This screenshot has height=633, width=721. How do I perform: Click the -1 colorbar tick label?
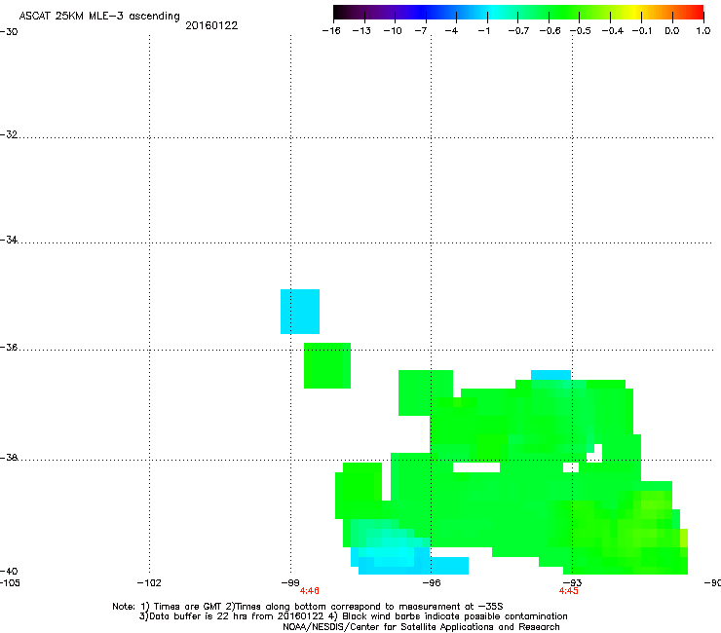coord(483,31)
